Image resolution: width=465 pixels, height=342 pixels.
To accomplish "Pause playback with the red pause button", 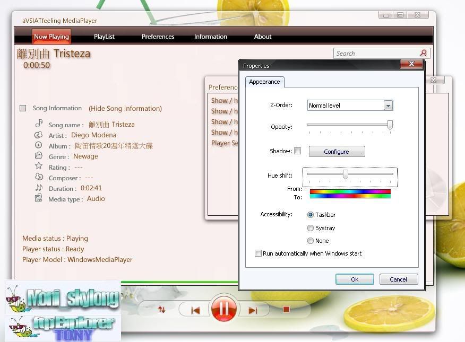I will pyautogui.click(x=224, y=310).
